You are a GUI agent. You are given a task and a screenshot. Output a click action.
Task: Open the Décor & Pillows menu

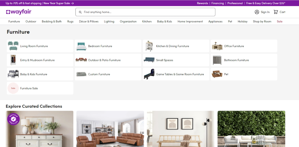(89, 21)
